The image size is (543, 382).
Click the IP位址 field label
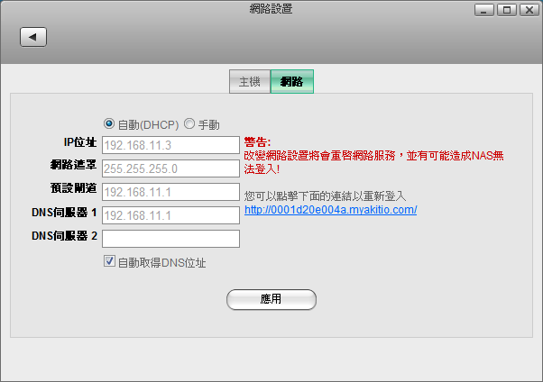(78, 142)
